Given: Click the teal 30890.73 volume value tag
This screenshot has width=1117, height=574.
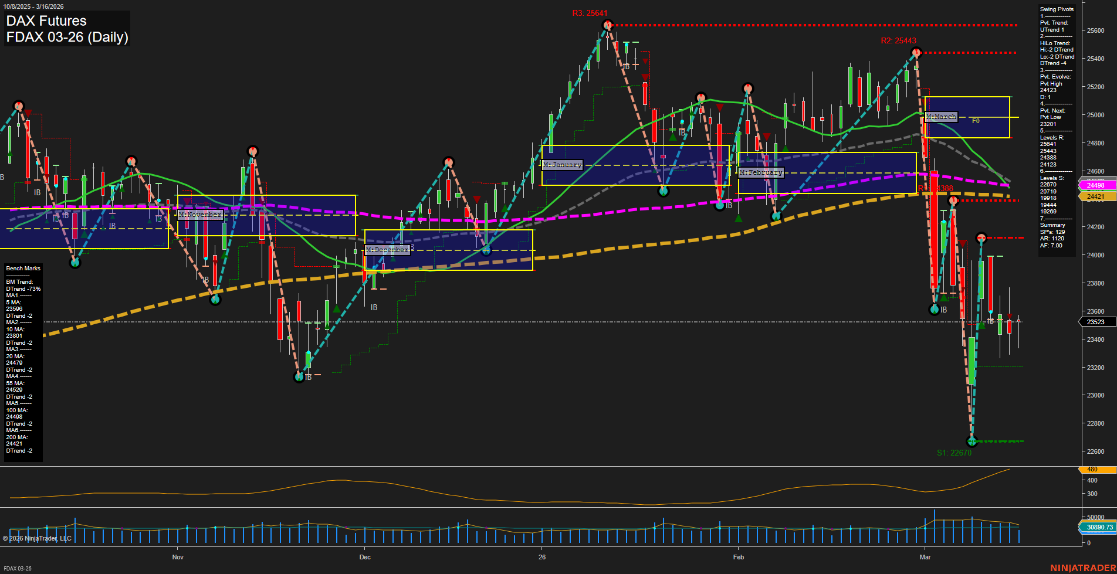Looking at the screenshot, I should tap(1096, 528).
